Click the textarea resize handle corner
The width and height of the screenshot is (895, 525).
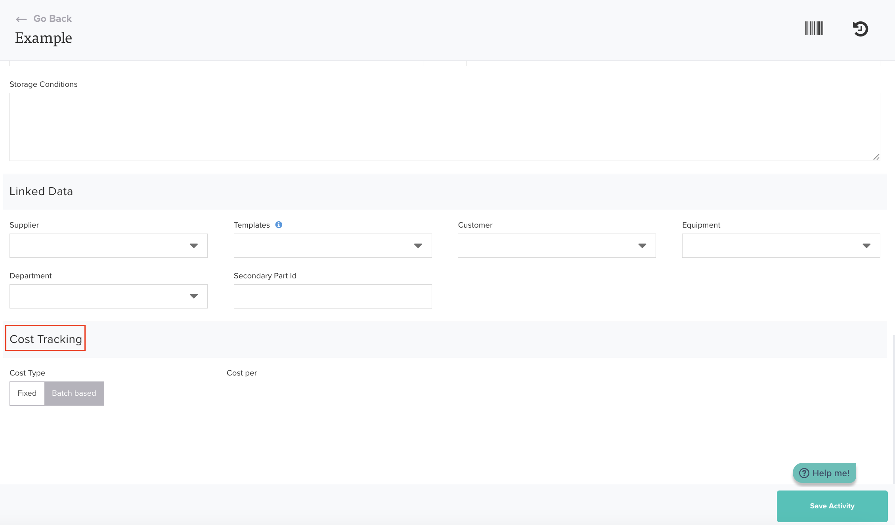876,157
